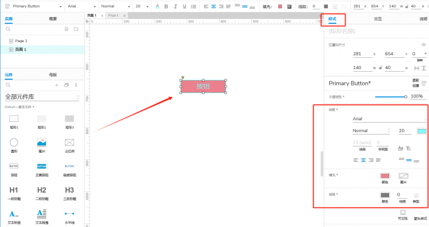This screenshot has width=429, height=227.
Task: Add a new page in the pages panel
Action: pyautogui.click(x=66, y=29)
